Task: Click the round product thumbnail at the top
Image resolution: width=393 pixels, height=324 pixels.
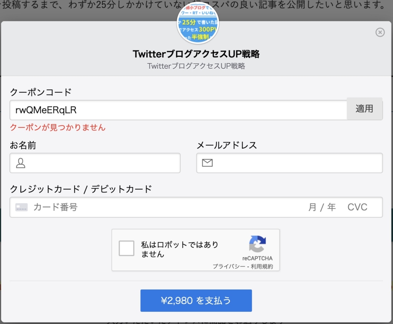Action: coord(198,23)
